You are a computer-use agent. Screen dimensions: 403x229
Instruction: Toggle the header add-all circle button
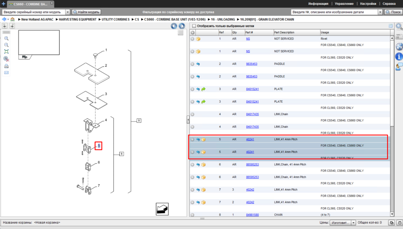193,33
